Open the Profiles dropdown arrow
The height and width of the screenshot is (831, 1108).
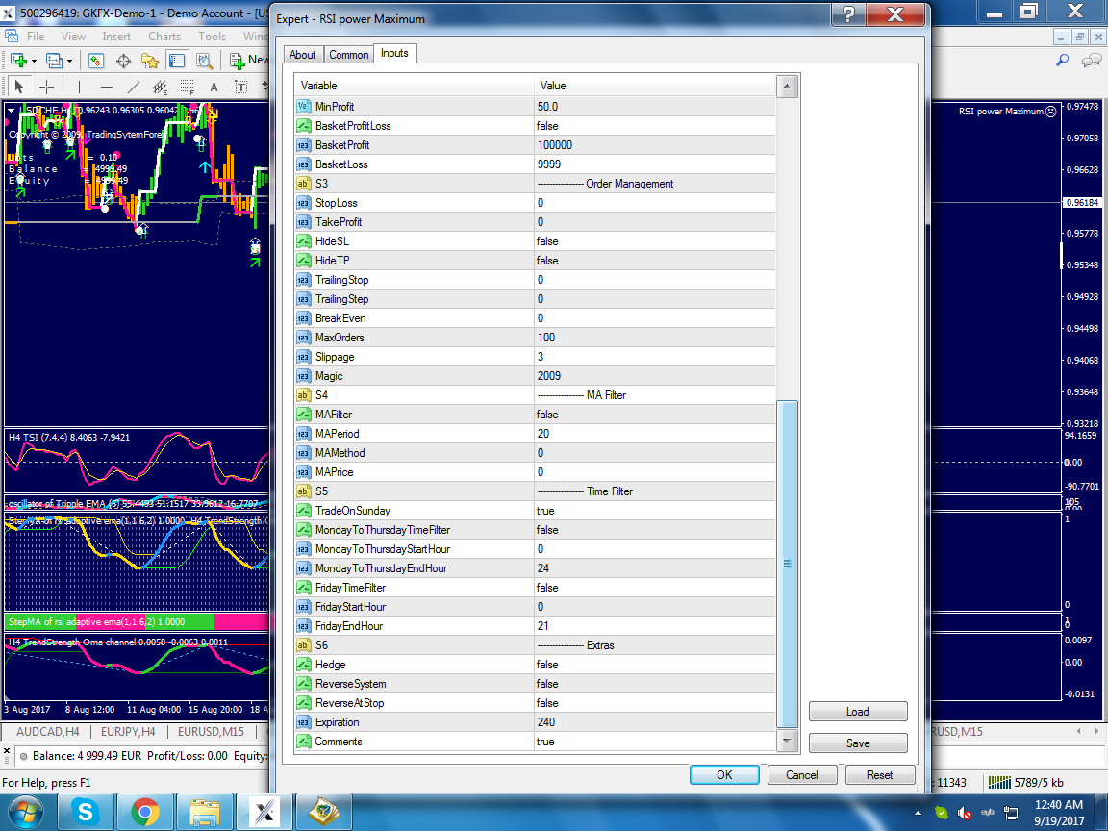tap(69, 62)
